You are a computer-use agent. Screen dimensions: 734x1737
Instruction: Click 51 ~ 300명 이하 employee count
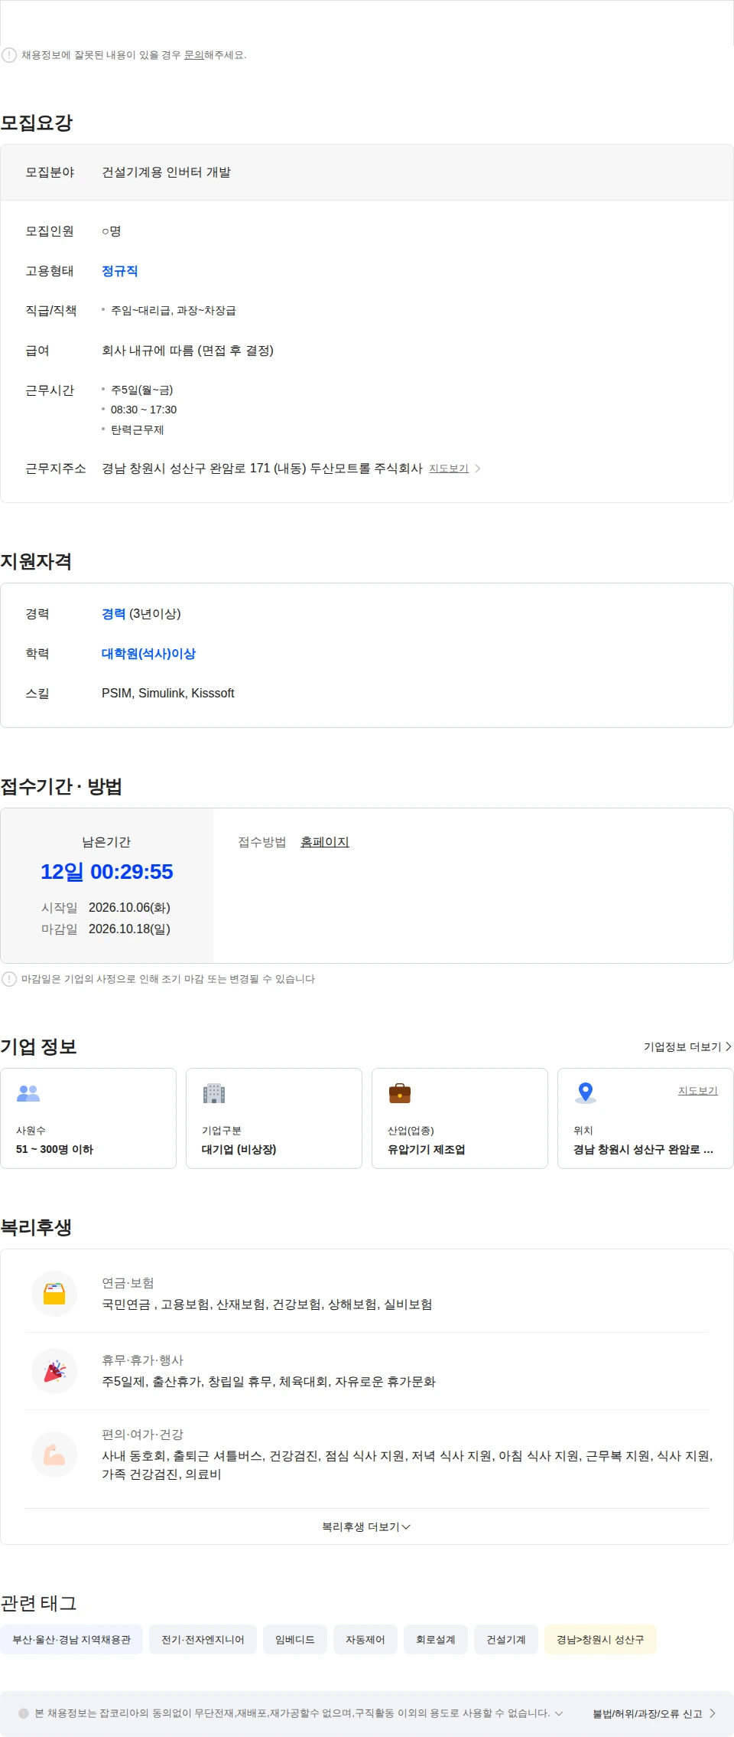[x=55, y=1150]
